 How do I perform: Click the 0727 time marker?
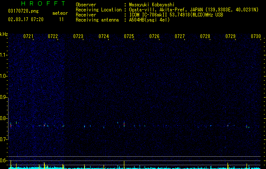(x=180, y=36)
